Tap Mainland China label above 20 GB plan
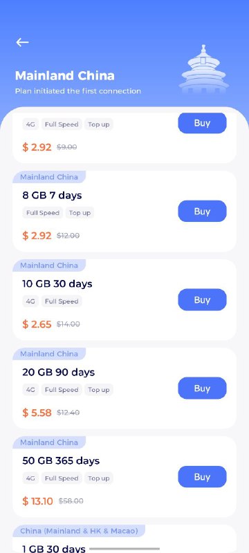The width and height of the screenshot is (249, 553). [x=49, y=354]
